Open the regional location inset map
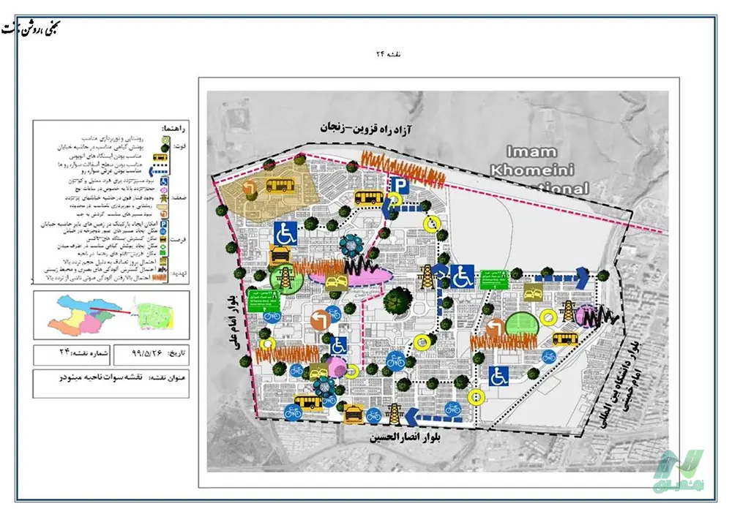The width and height of the screenshot is (732, 517). pyautogui.click(x=111, y=315)
